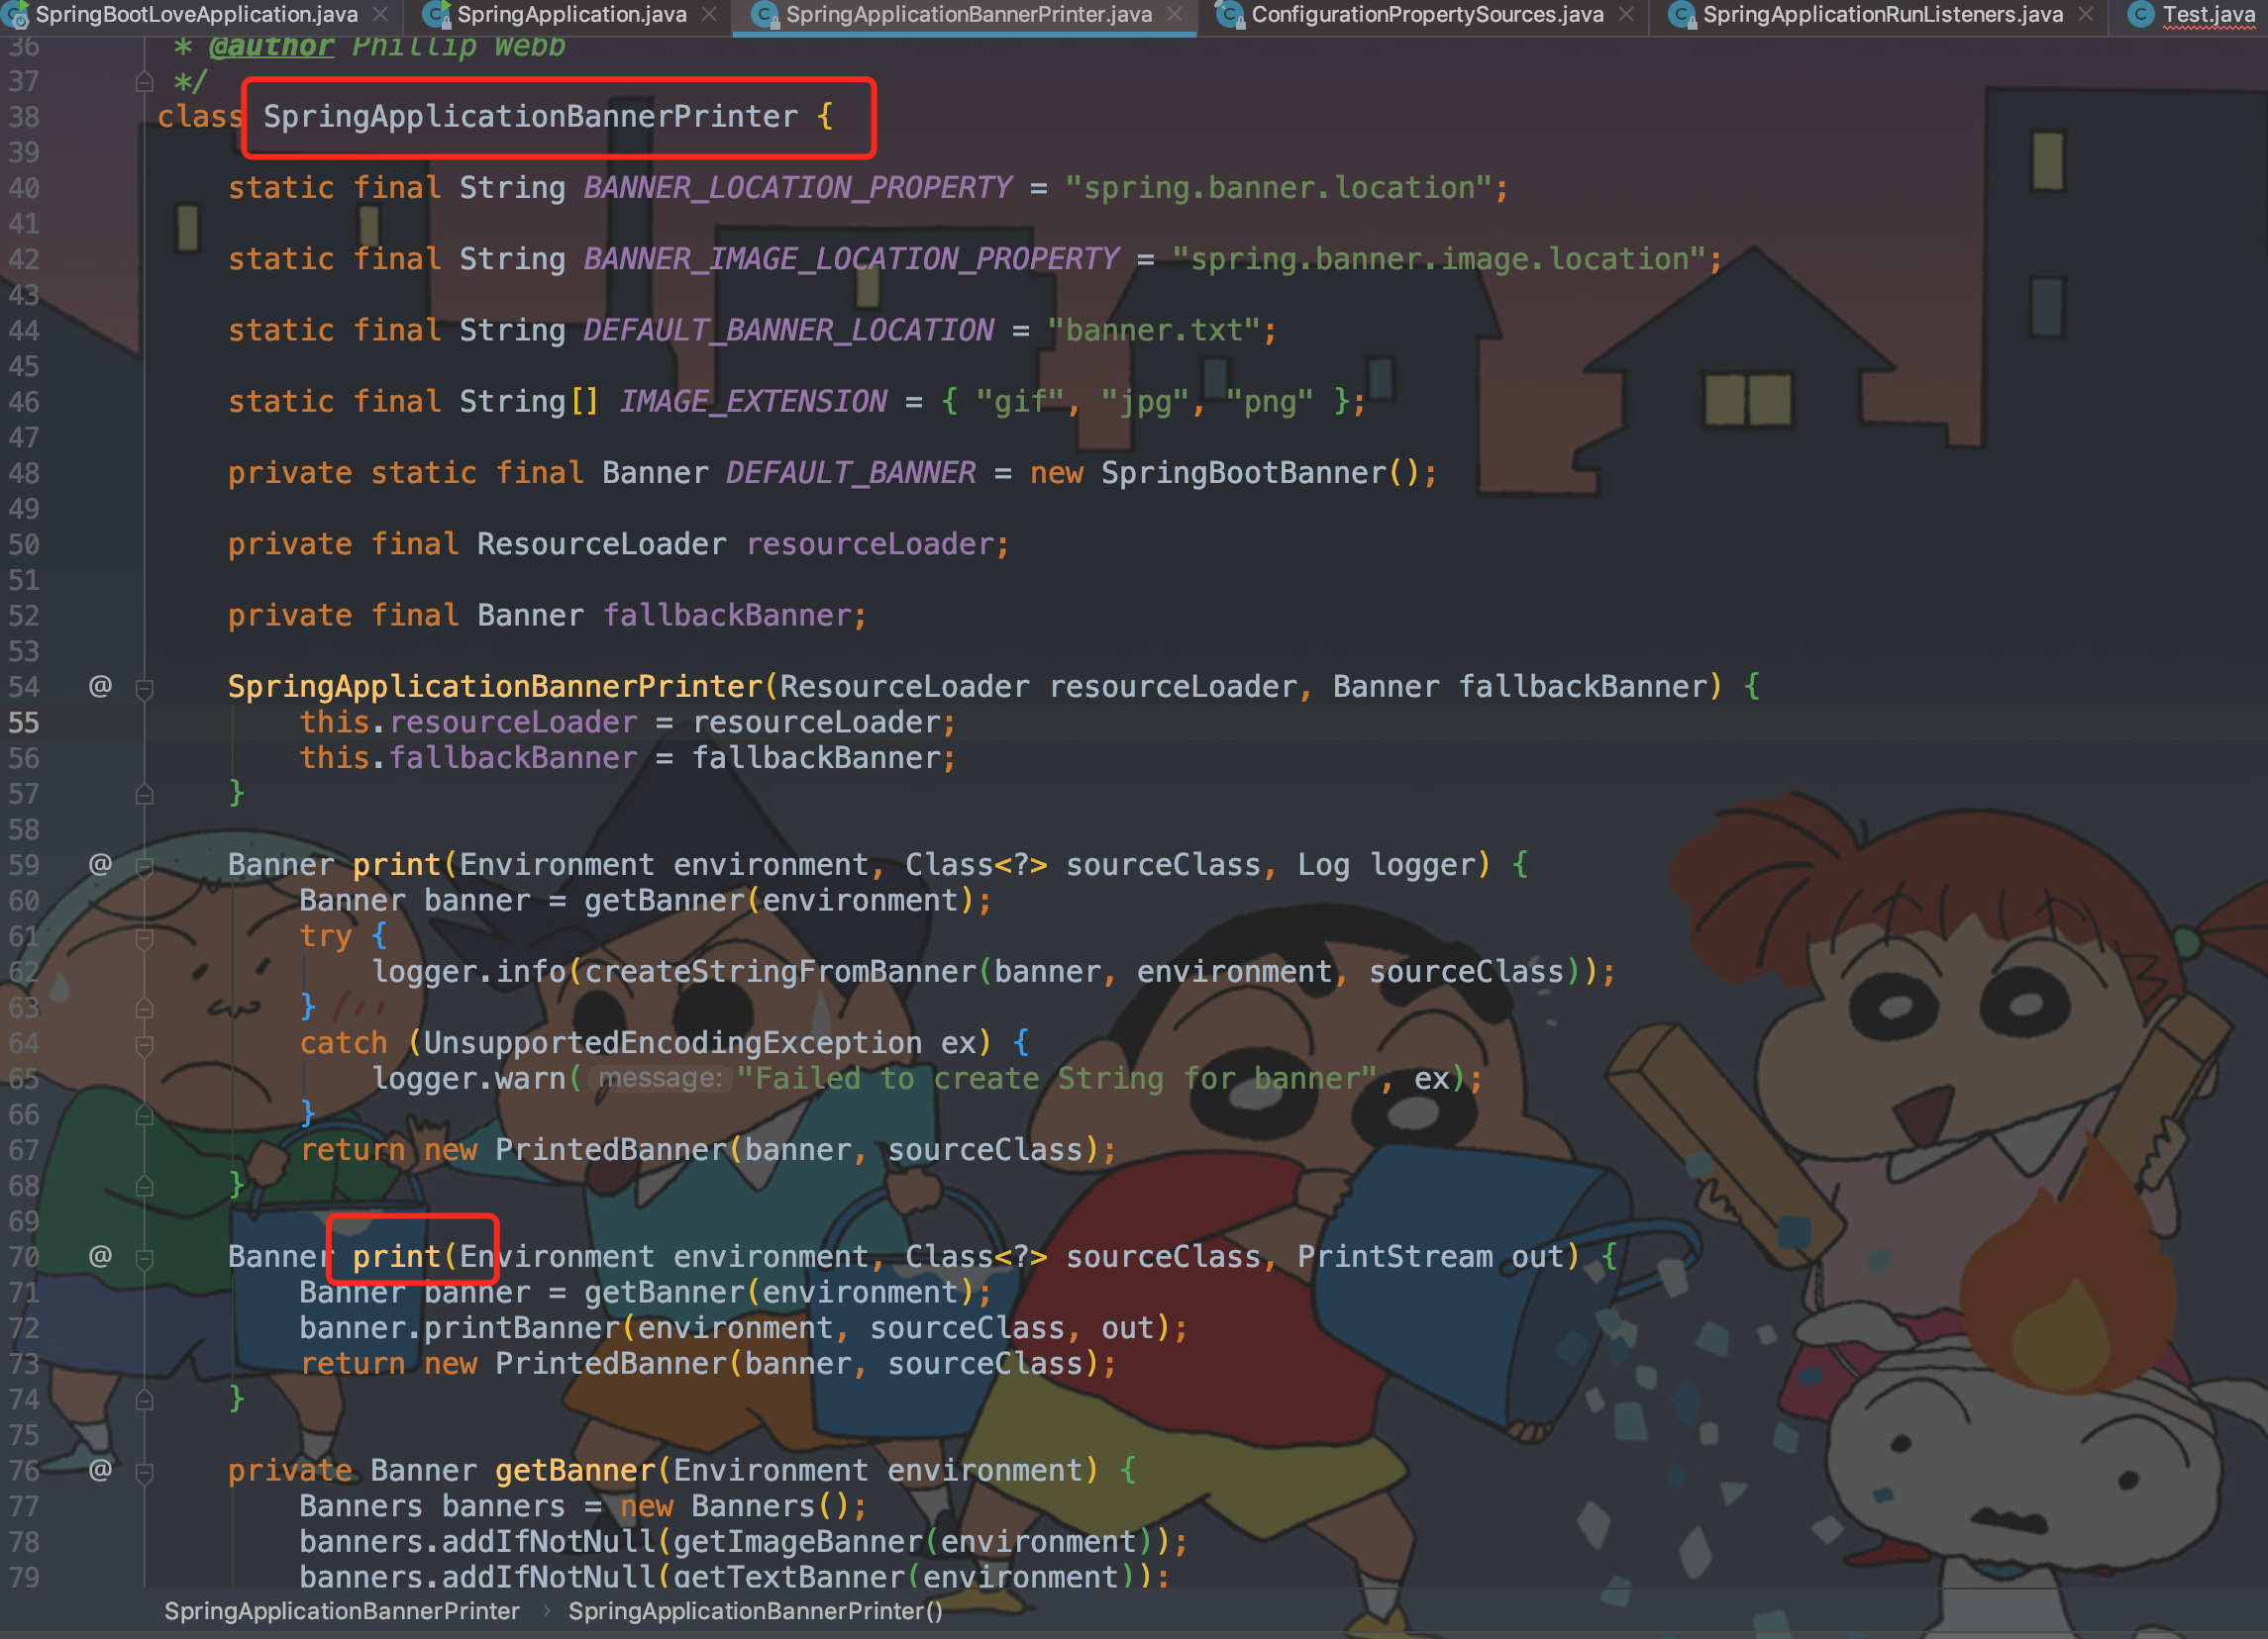Image resolution: width=2268 pixels, height=1639 pixels.
Task: Click the @ gutter icon at line 70
Action: [100, 1255]
